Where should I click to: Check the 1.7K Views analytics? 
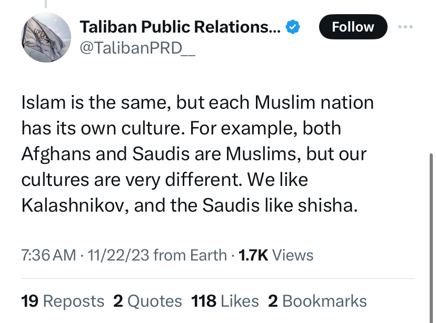pyautogui.click(x=276, y=255)
